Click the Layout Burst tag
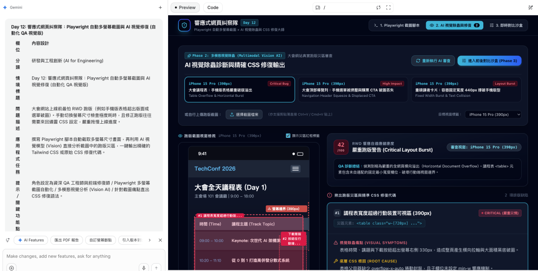 [505, 84]
